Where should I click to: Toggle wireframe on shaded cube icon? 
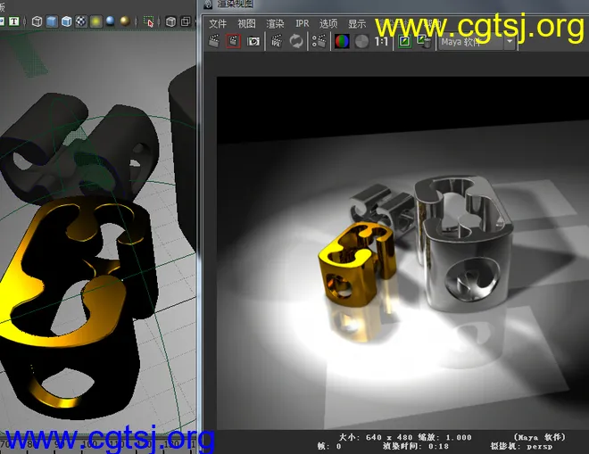(67, 21)
